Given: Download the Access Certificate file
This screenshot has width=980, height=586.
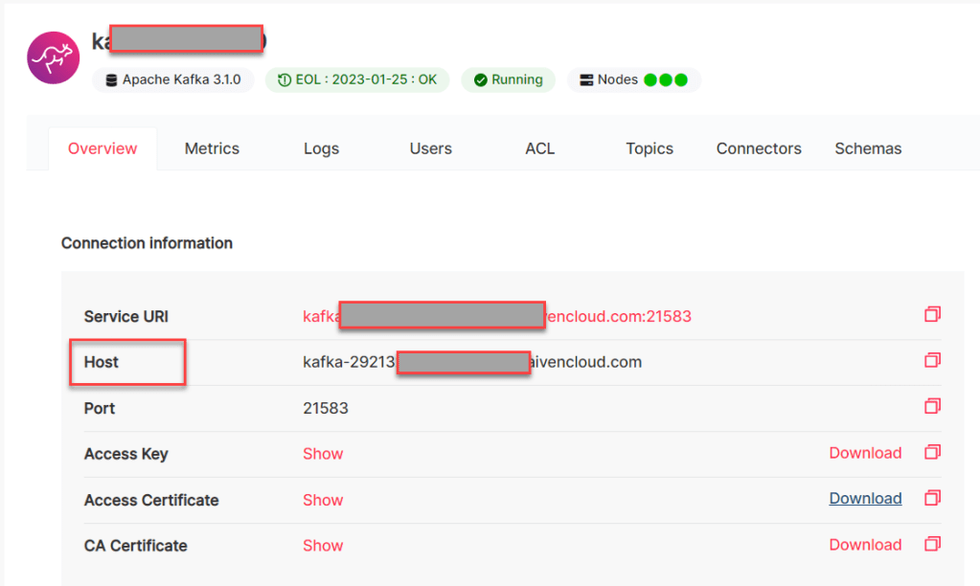Looking at the screenshot, I should (x=865, y=499).
